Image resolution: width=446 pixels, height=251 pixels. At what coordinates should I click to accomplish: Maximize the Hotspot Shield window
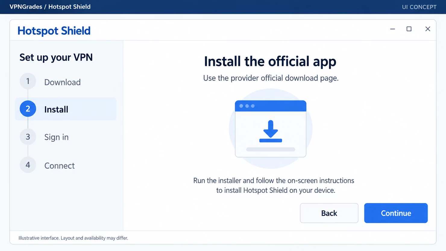(x=409, y=29)
